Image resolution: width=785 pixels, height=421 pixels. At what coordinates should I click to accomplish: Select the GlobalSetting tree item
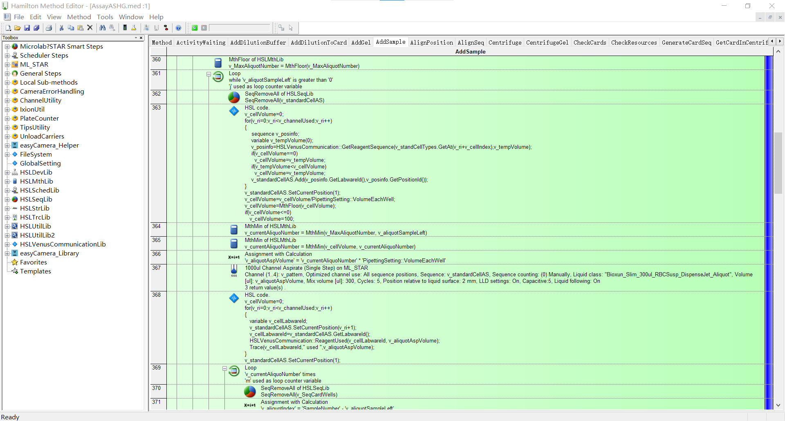[x=40, y=163]
